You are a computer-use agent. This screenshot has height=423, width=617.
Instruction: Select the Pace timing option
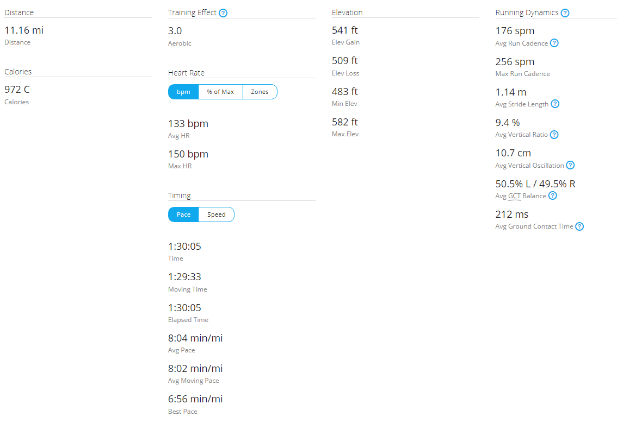pos(183,214)
